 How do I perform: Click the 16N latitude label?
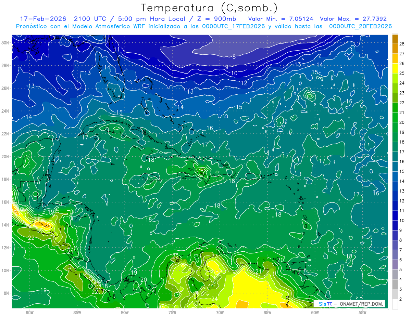coord(5,202)
